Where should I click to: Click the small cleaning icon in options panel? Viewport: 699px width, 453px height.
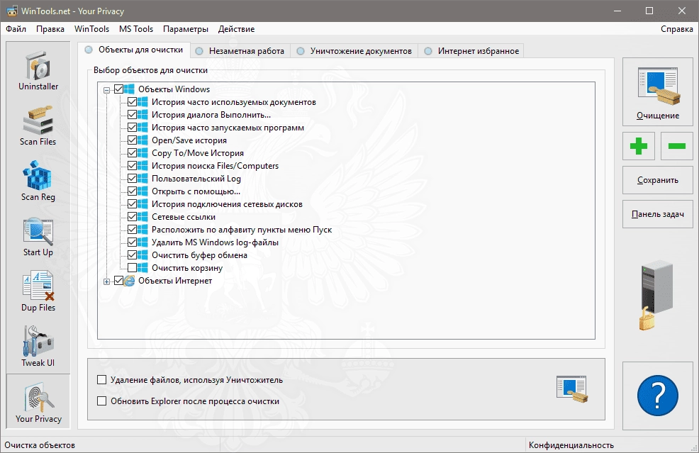[x=572, y=388]
